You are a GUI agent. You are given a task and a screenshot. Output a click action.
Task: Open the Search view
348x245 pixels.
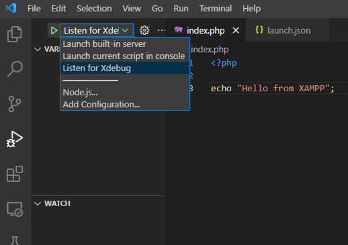pyautogui.click(x=15, y=69)
